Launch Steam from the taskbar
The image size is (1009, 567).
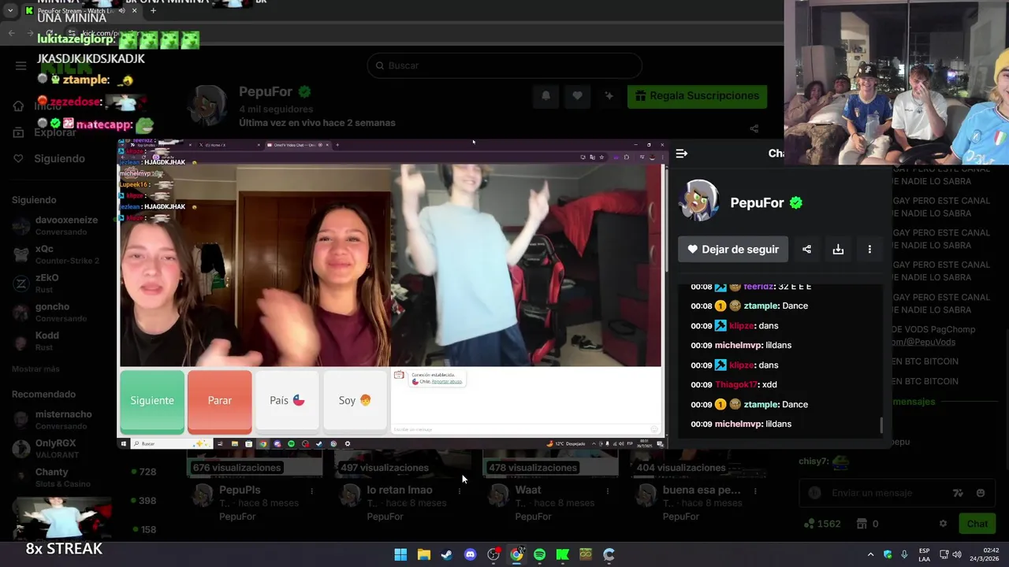click(447, 554)
